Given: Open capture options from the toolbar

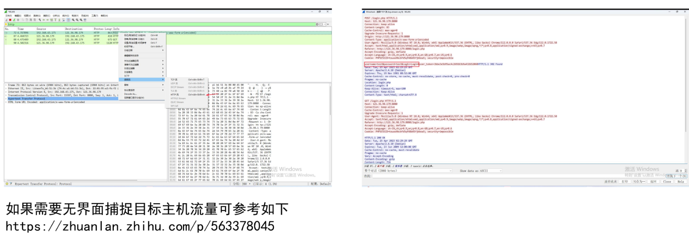Looking at the screenshot, I should coord(18,20).
